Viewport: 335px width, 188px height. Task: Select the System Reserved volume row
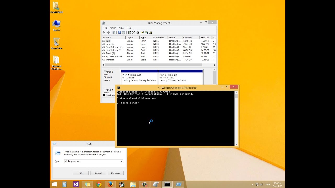[159, 57]
